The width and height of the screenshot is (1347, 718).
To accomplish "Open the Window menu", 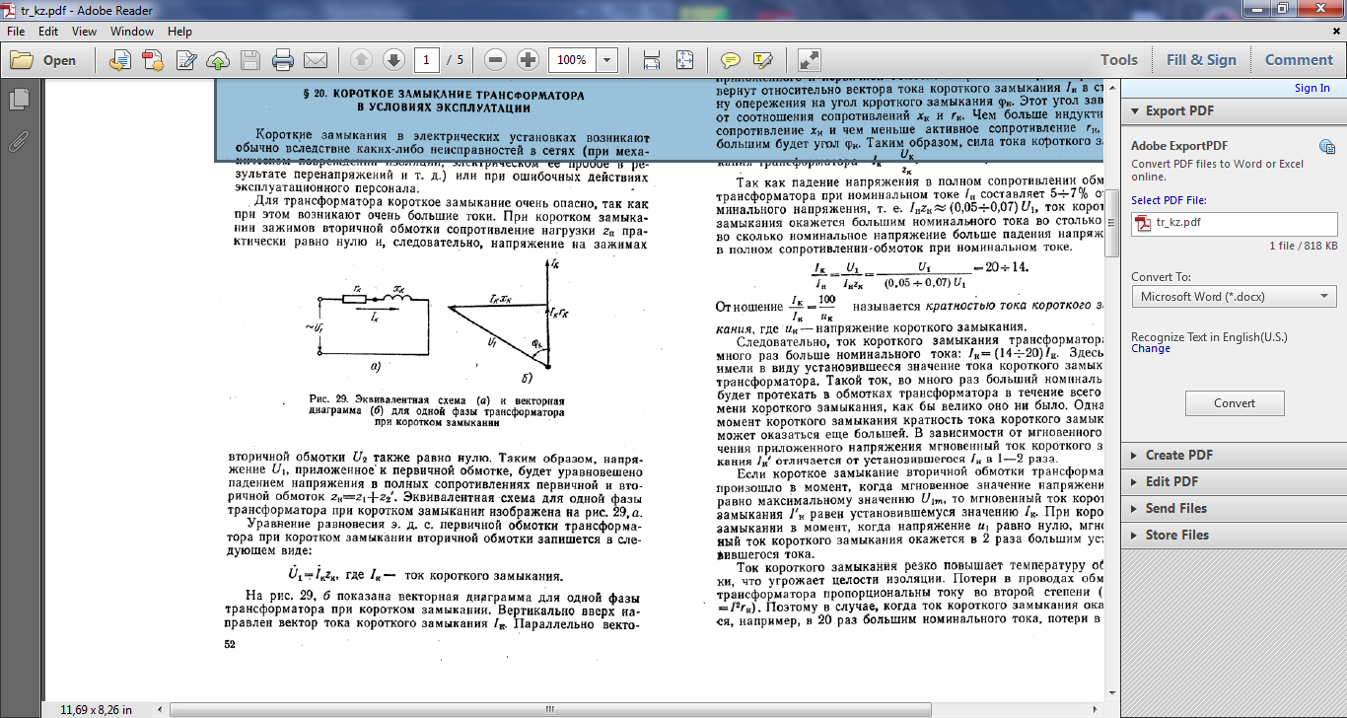I will pos(132,32).
